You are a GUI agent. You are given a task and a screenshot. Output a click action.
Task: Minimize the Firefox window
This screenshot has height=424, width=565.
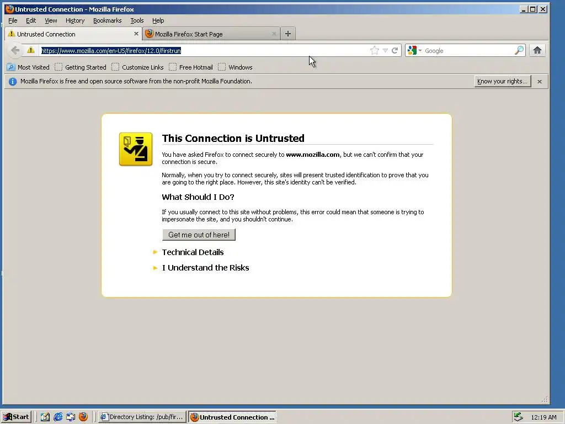524,9
